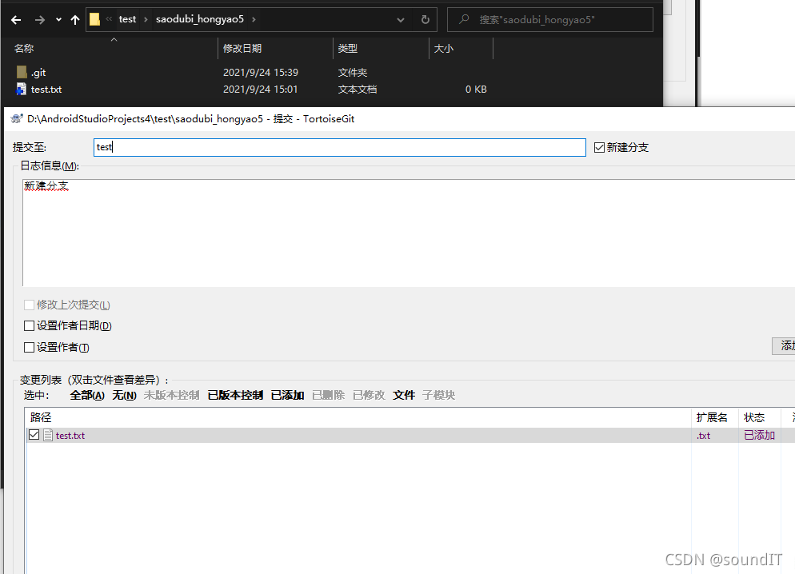Select 已添加 filter link
The width and height of the screenshot is (795, 574).
click(287, 395)
